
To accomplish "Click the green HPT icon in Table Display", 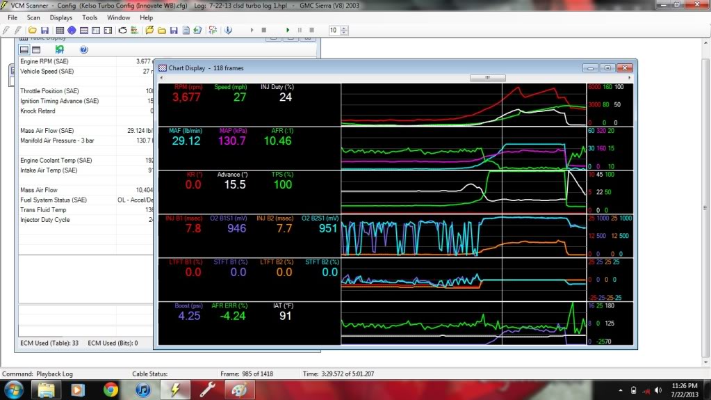I will pyautogui.click(x=59, y=49).
